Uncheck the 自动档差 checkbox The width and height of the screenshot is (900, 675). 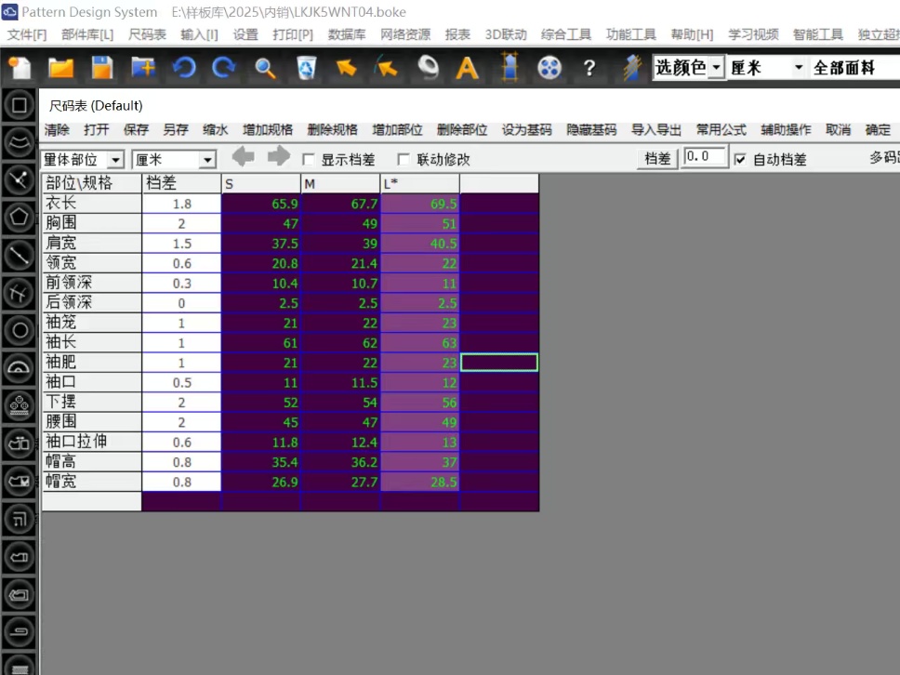point(740,160)
